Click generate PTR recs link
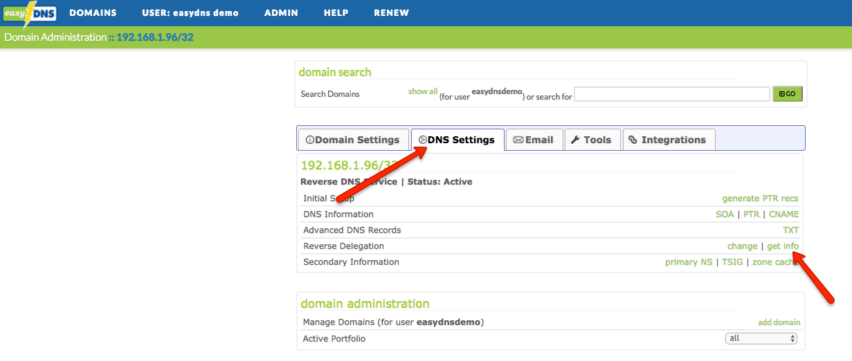The image size is (852, 361). click(760, 198)
